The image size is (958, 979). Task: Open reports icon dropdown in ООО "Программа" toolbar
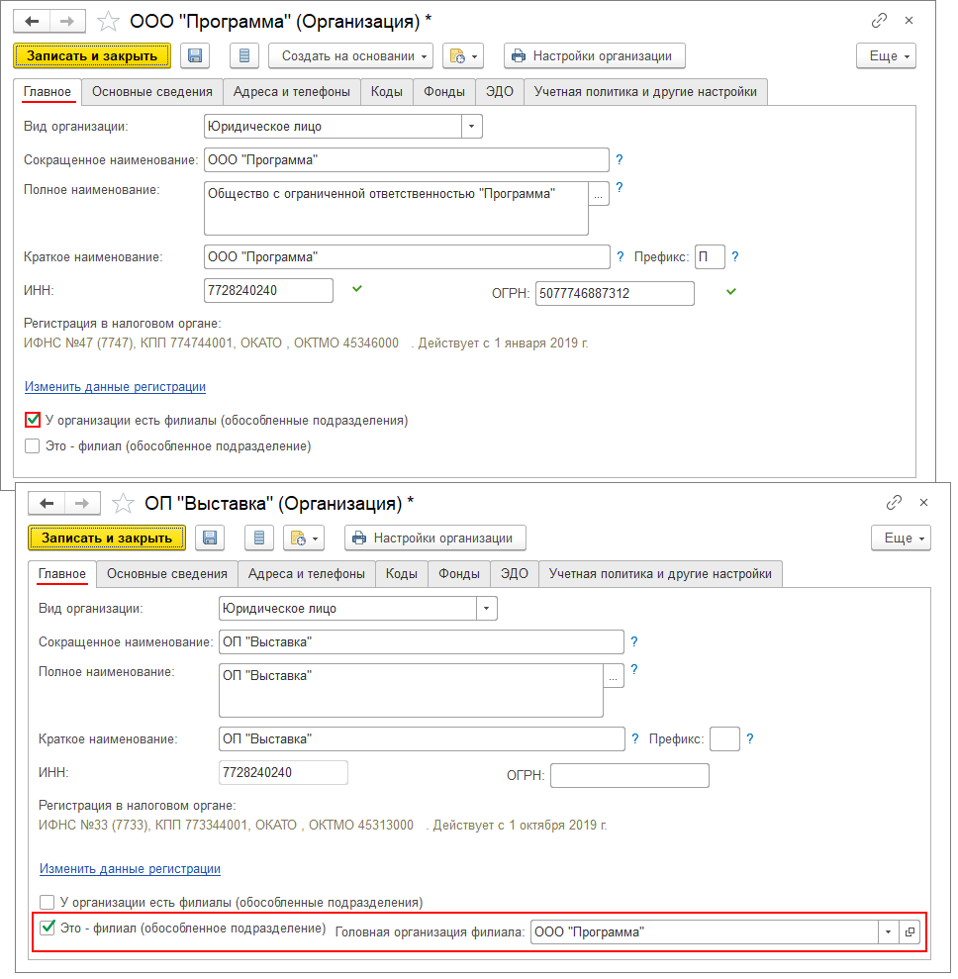[463, 56]
